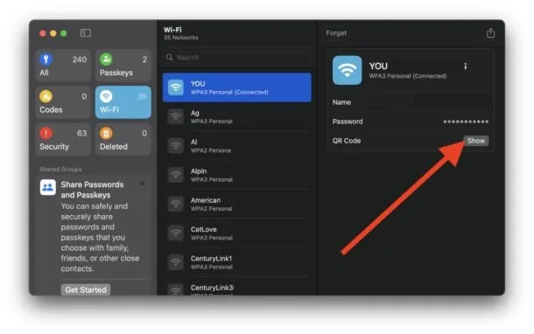The image size is (534, 334).
Task: Select the CatLove network entry
Action: (237, 233)
